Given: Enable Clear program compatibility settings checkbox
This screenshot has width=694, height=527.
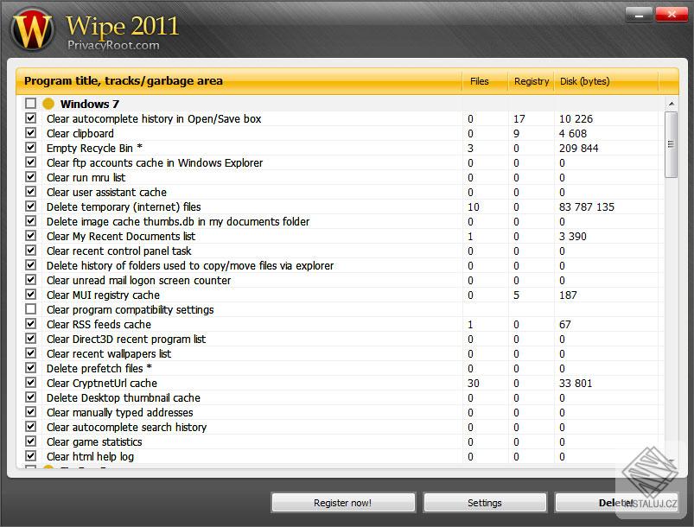Looking at the screenshot, I should coord(30,308).
